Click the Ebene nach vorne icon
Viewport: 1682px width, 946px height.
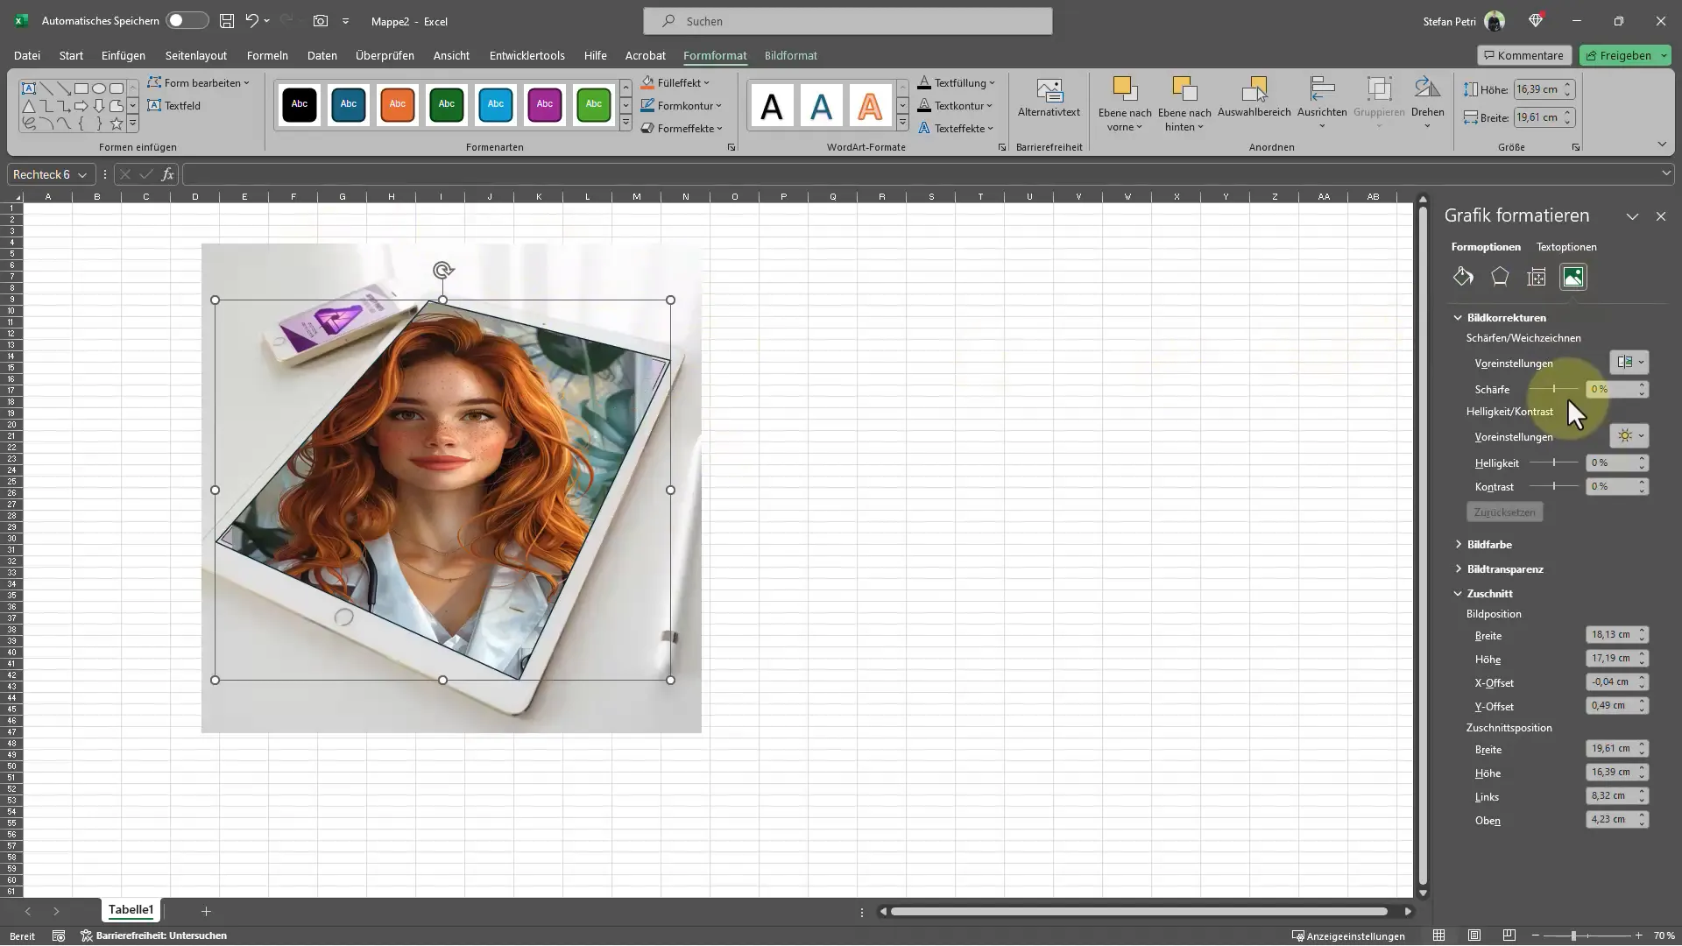tap(1125, 89)
